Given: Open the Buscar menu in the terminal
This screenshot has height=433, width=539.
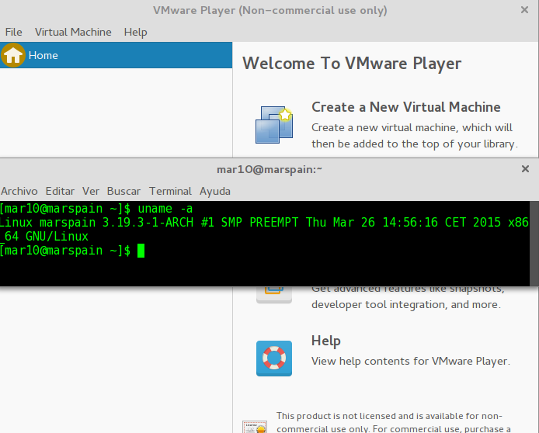Looking at the screenshot, I should tap(123, 191).
